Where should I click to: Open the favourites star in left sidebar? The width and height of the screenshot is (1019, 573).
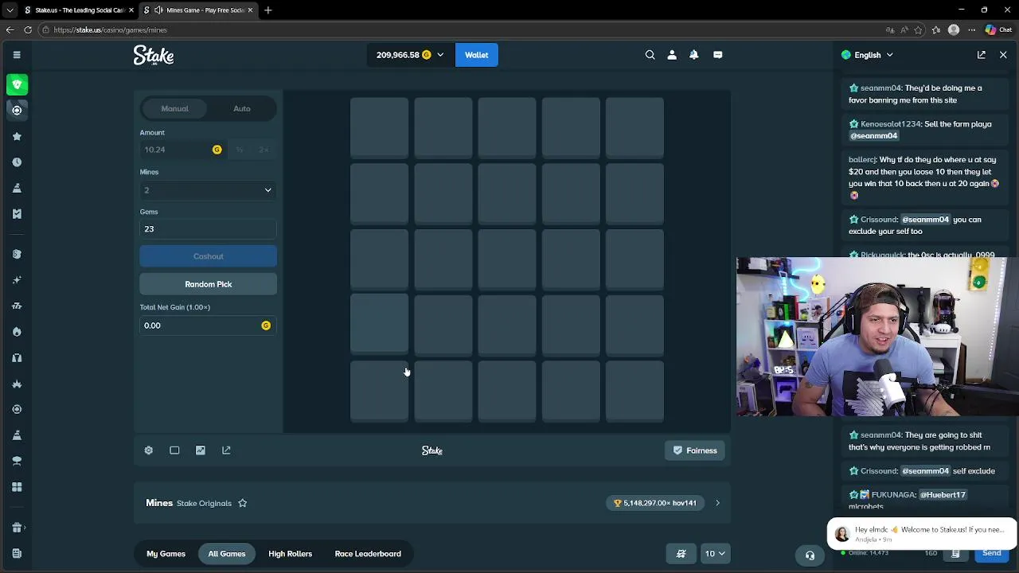pos(17,136)
